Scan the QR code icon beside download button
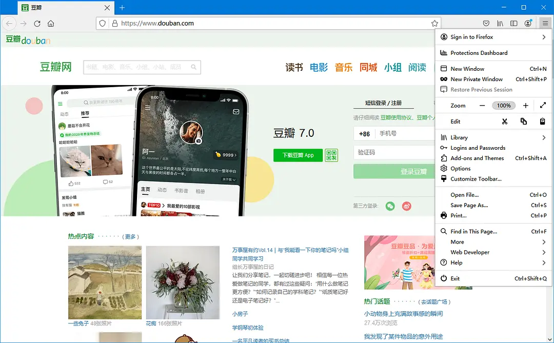 pyautogui.click(x=332, y=155)
